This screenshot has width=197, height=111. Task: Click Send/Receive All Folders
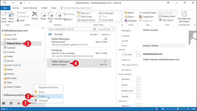tap(184, 17)
